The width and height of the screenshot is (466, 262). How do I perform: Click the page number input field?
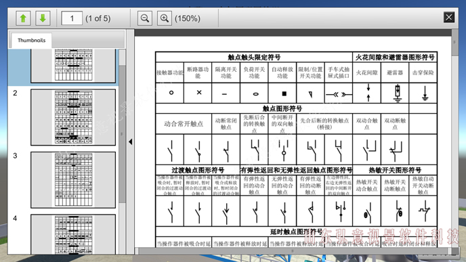coord(72,18)
